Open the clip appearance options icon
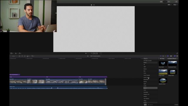 171,56
